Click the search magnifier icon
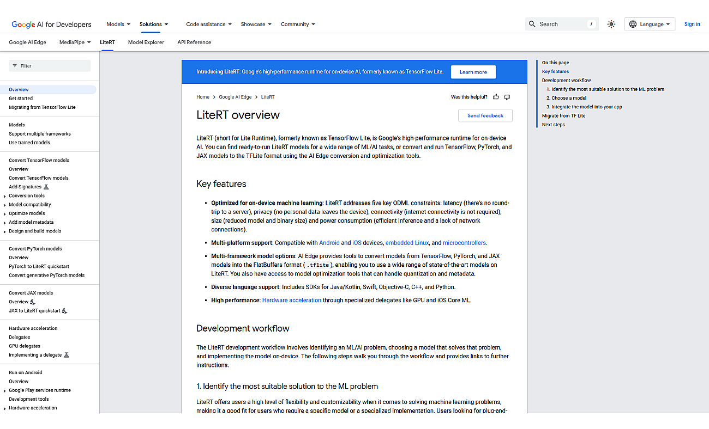709x429 pixels. pyautogui.click(x=532, y=24)
